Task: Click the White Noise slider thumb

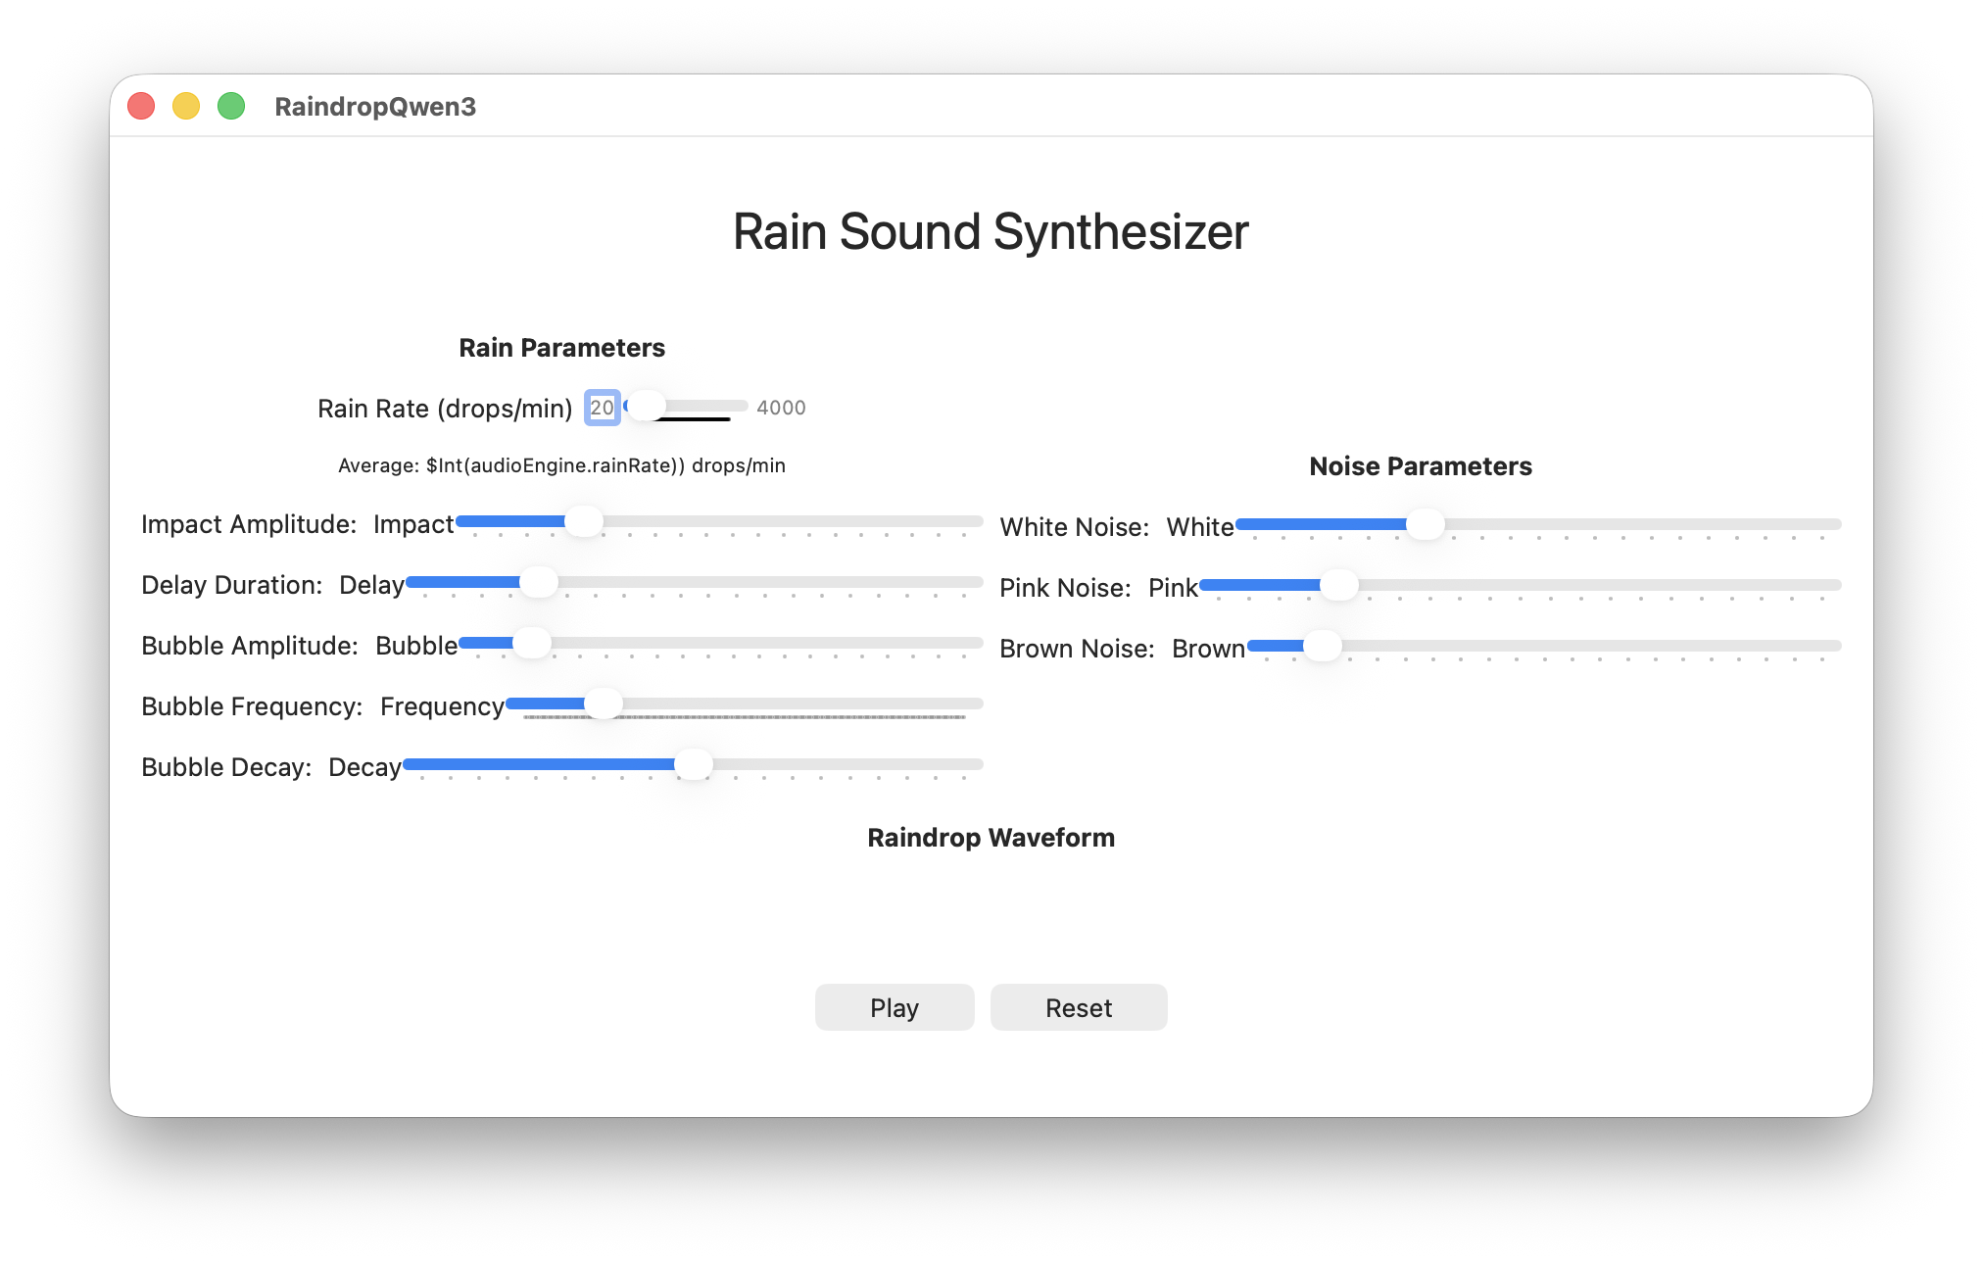Action: 1427,525
